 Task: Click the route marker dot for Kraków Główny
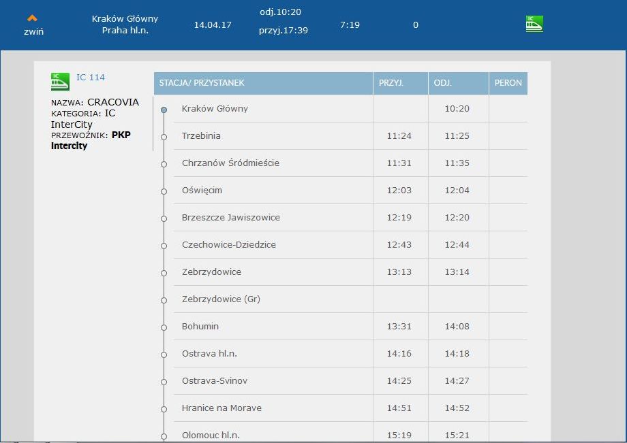pyautogui.click(x=164, y=110)
